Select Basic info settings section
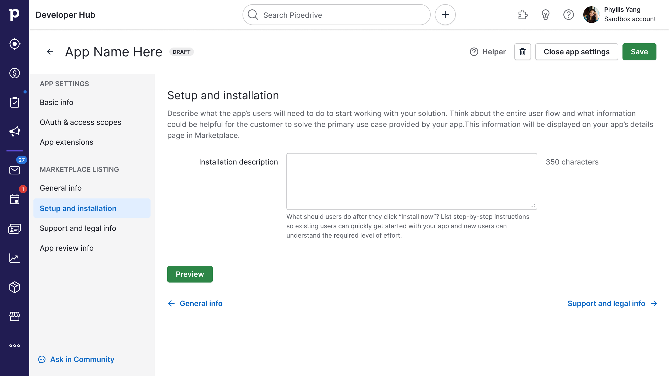Screen dimensions: 669x376 pyautogui.click(x=56, y=102)
